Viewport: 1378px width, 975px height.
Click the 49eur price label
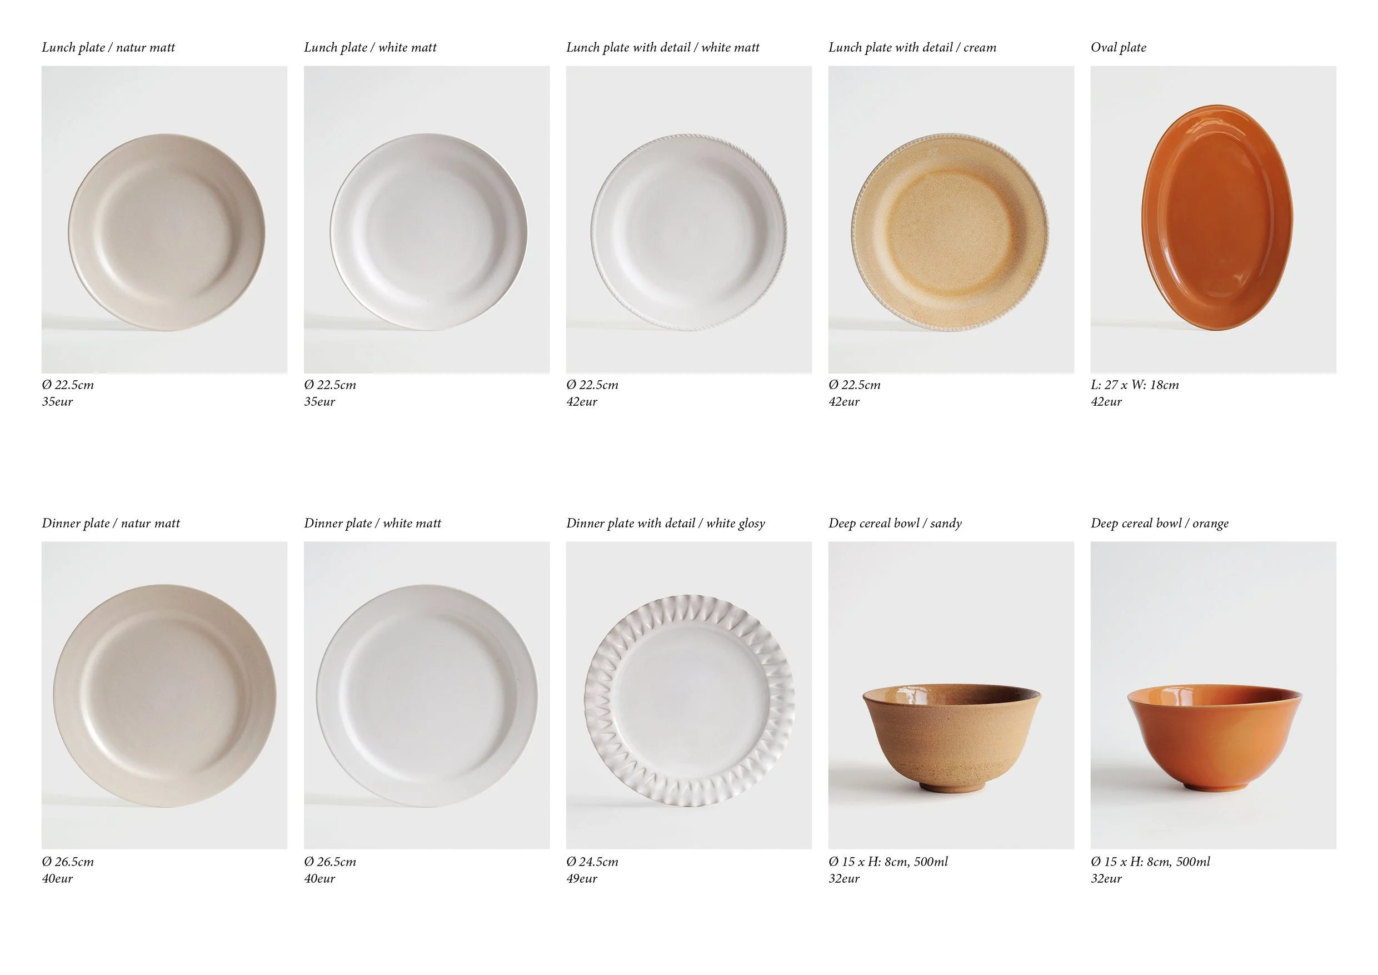582,878
